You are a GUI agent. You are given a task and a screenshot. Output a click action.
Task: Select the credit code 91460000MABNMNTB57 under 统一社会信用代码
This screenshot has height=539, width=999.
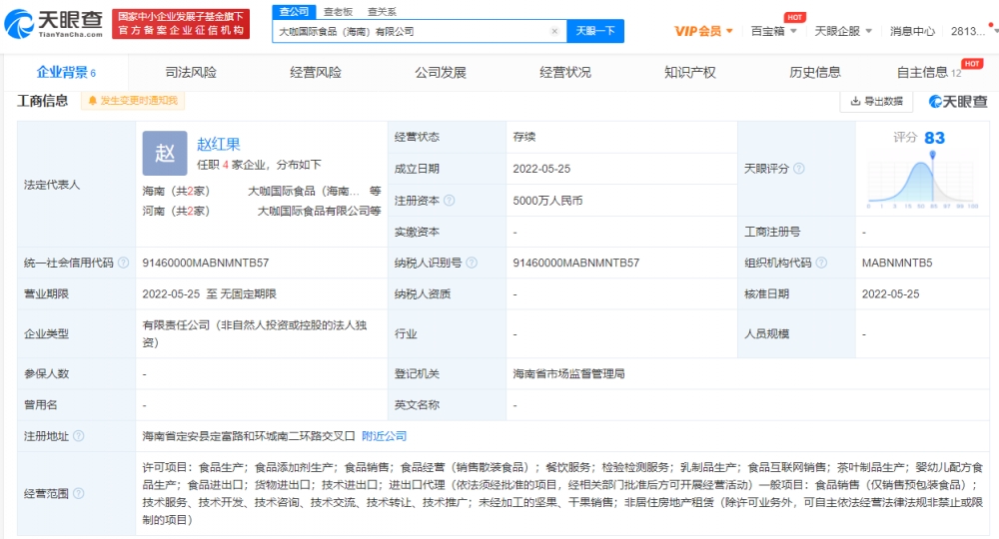tap(205, 263)
